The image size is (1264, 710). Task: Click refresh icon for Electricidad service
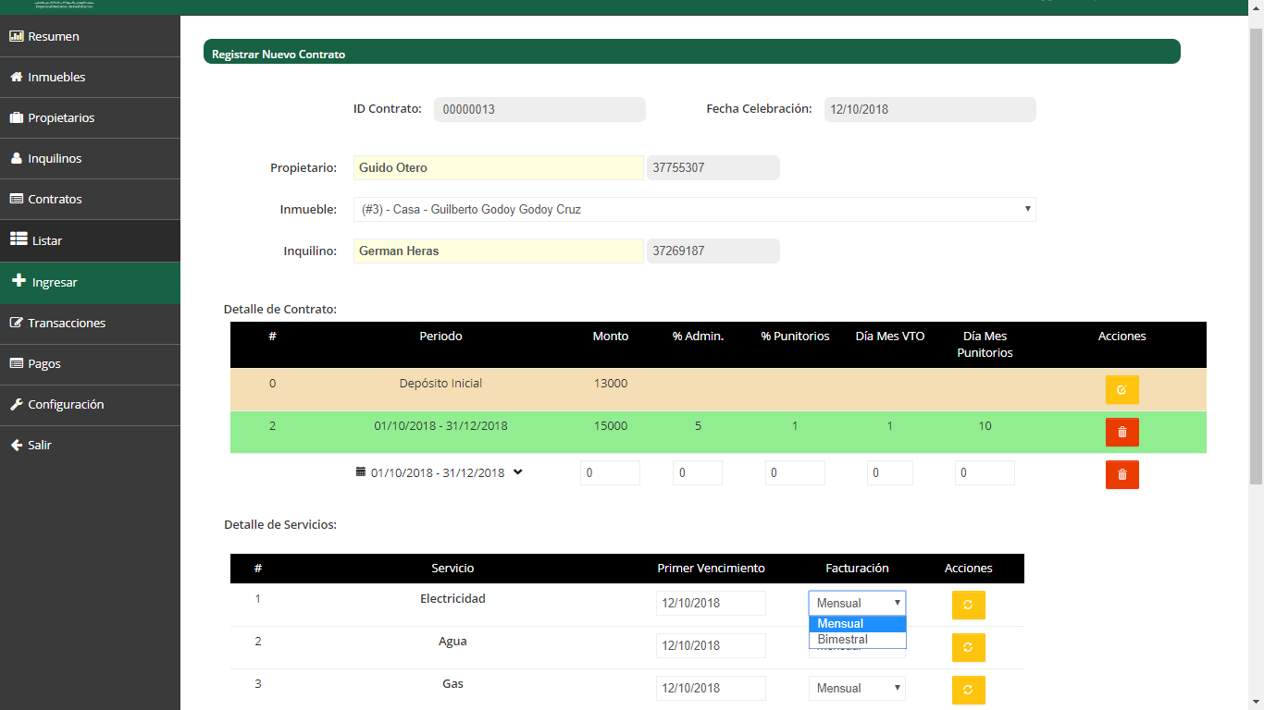click(x=968, y=605)
